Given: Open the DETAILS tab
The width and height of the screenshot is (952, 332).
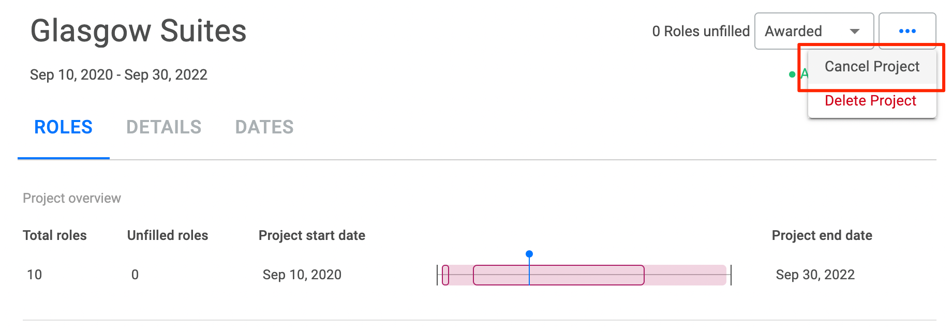Looking at the screenshot, I should (163, 127).
